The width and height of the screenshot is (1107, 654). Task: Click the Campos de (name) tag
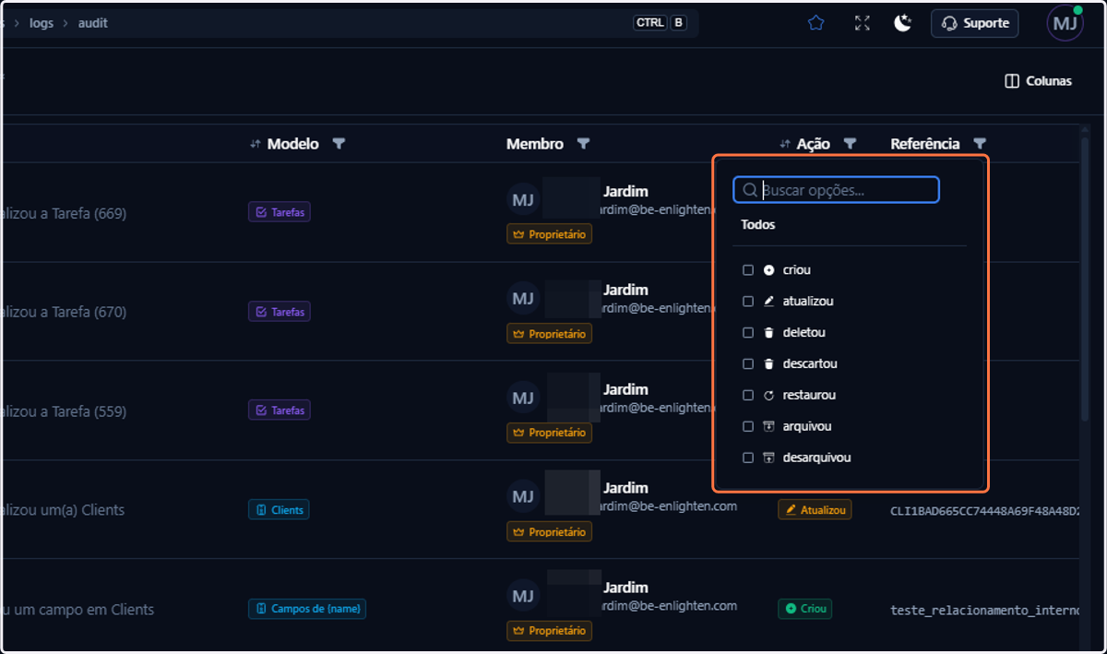(x=307, y=609)
